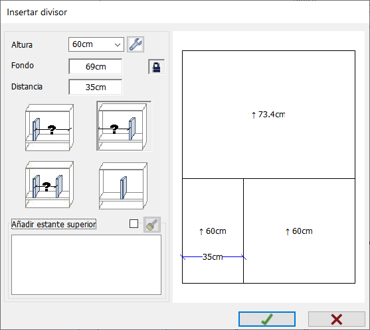Select the left 60cm compartment in preview
370x330 pixels.
tap(213, 231)
